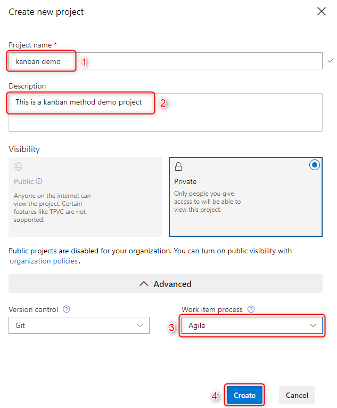Click the Create button
Viewport: 337px width, 408px height.
coord(245,395)
